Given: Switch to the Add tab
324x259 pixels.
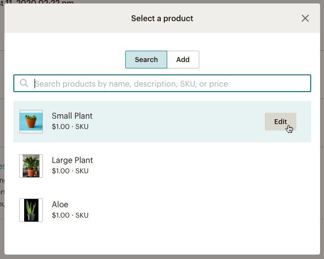Looking at the screenshot, I should pyautogui.click(x=183, y=60).
